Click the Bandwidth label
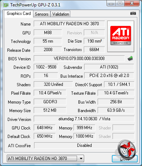 pyautogui.click(x=87, y=111)
